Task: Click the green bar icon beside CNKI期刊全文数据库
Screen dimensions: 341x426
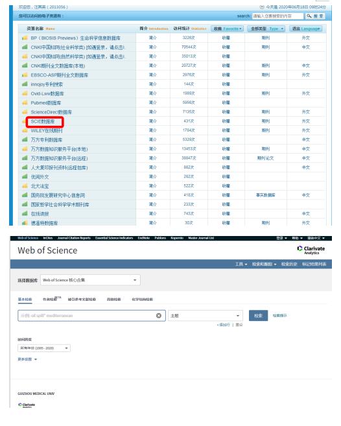Action: [25, 65]
